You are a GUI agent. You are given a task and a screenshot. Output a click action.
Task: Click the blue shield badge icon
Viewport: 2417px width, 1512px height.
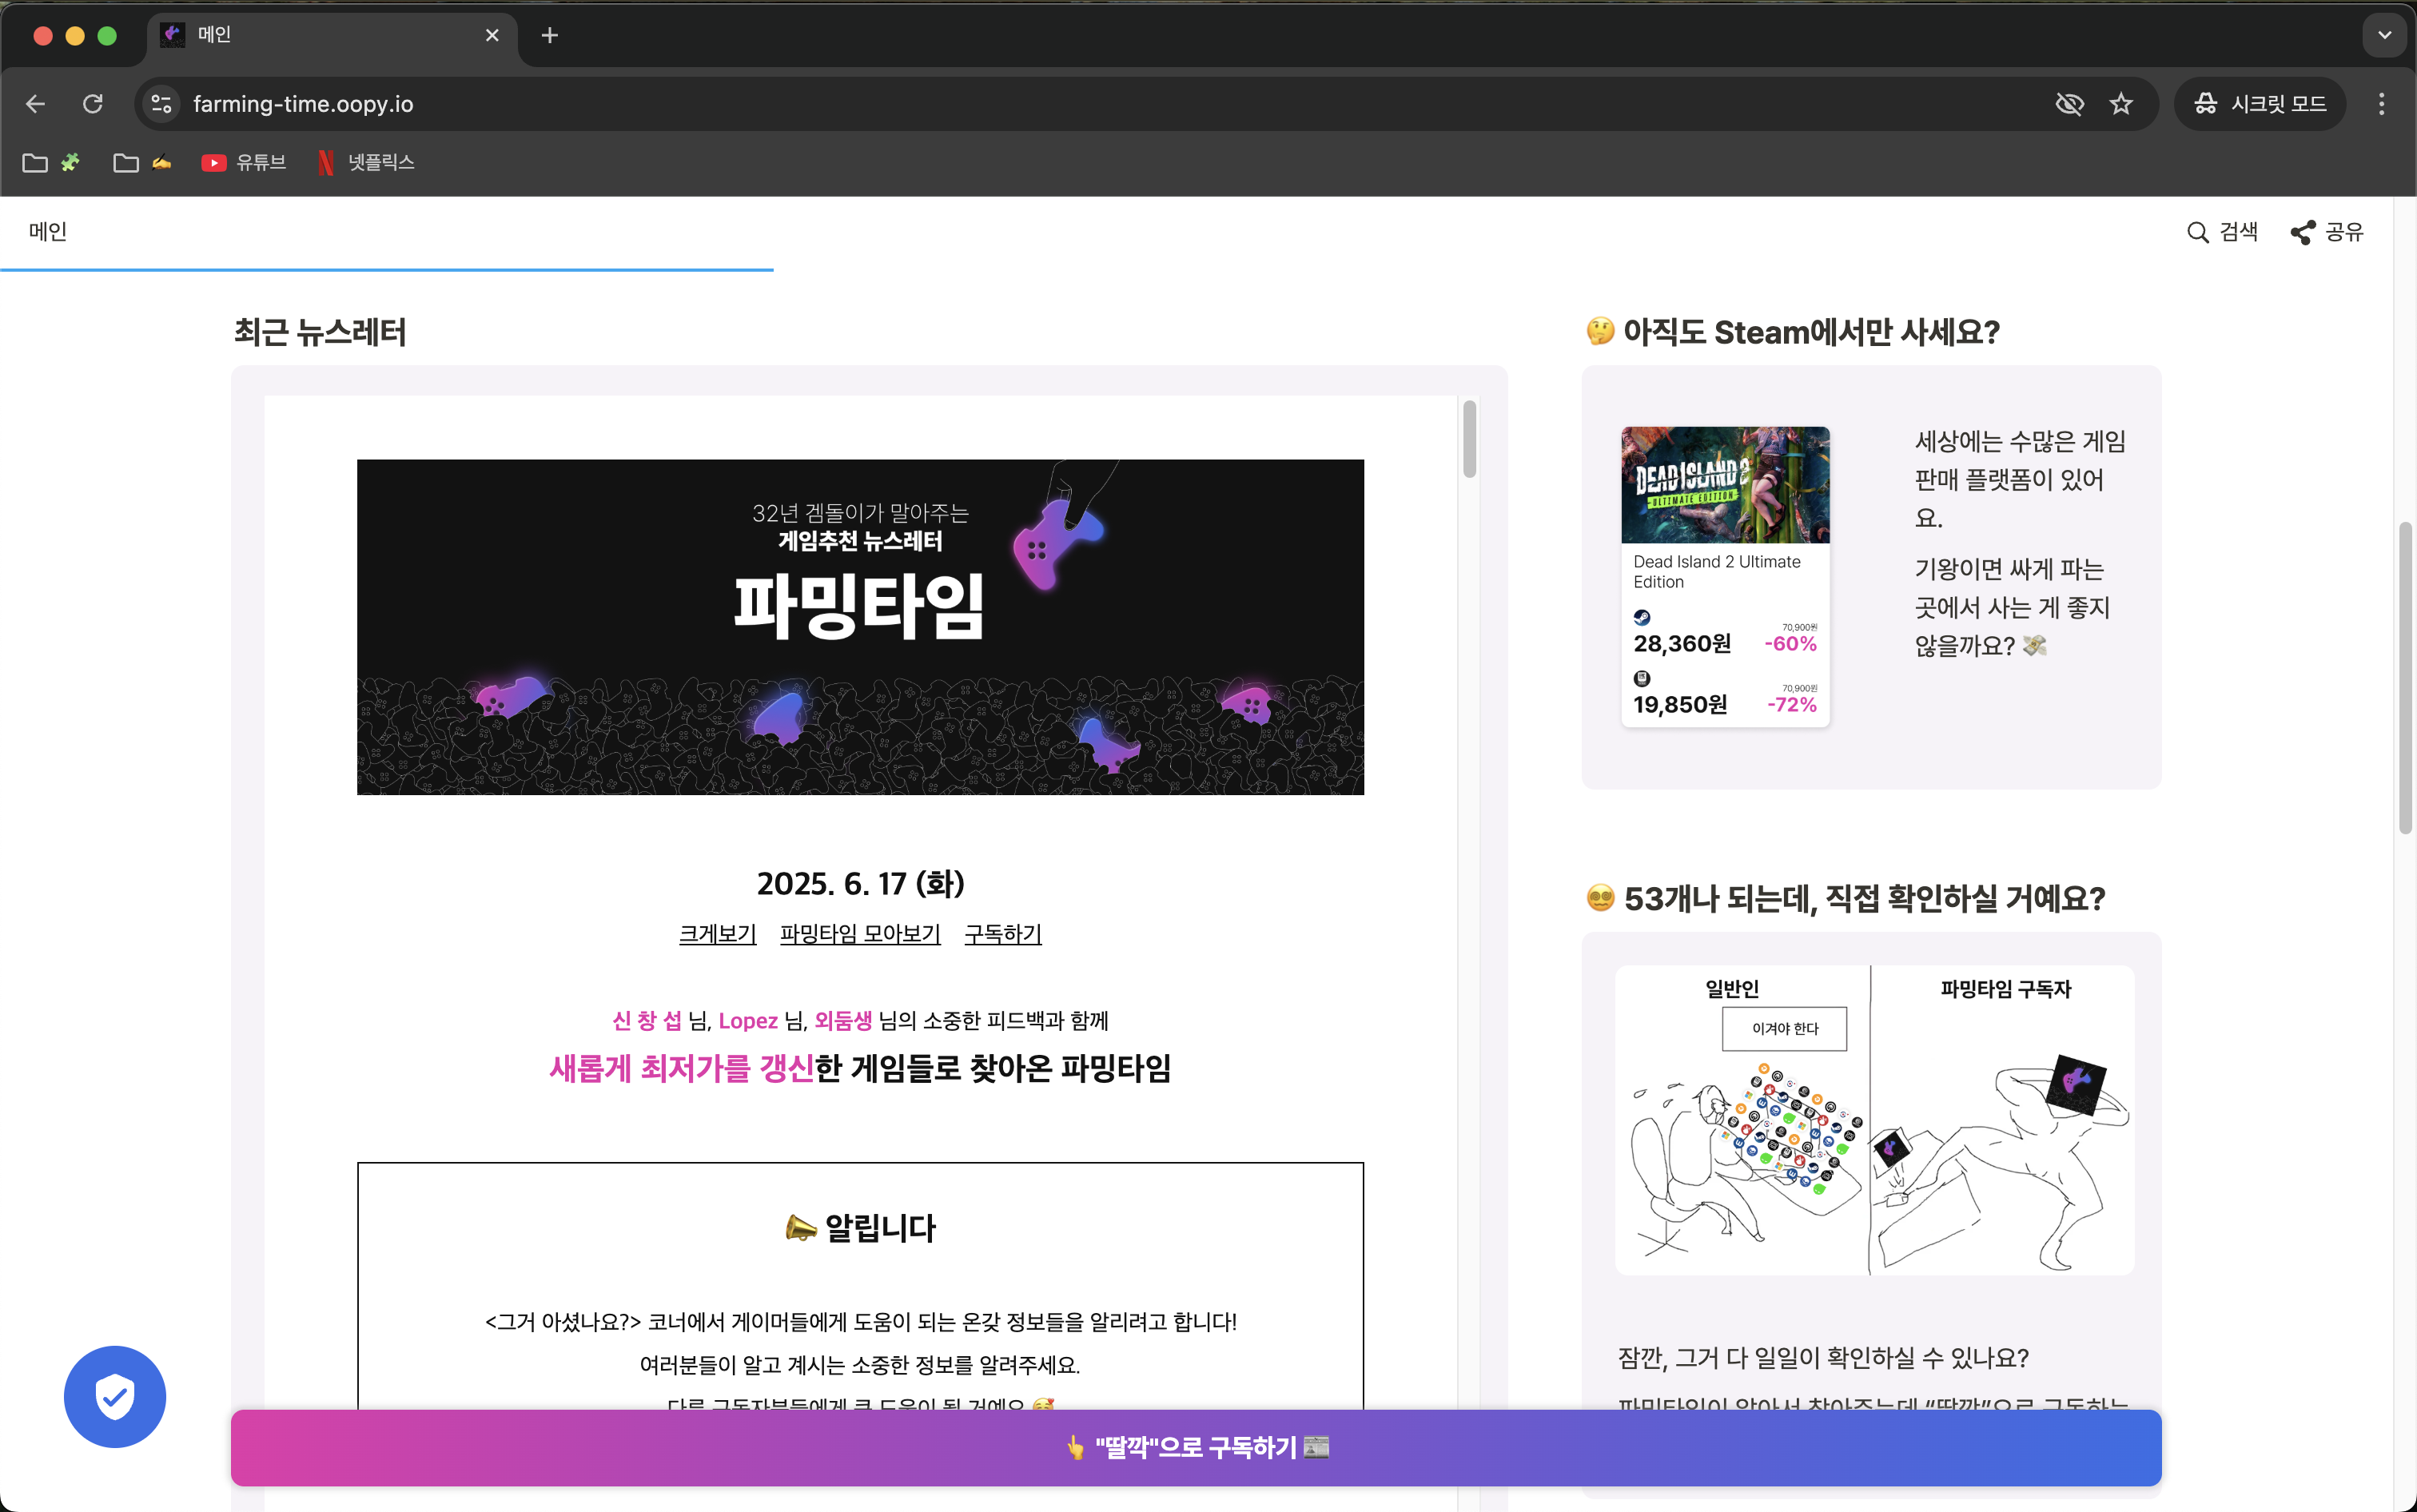pyautogui.click(x=115, y=1396)
